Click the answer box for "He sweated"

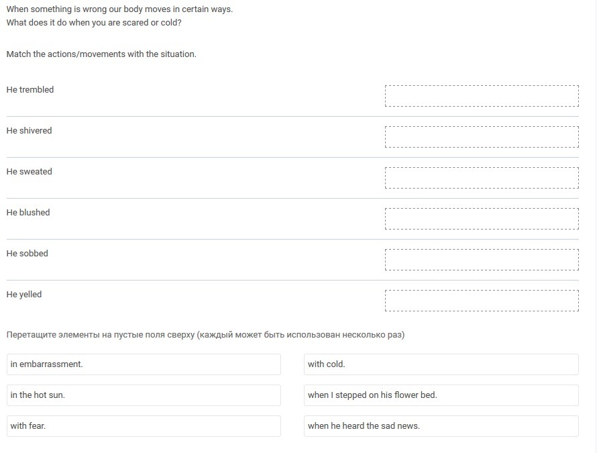[x=482, y=178]
